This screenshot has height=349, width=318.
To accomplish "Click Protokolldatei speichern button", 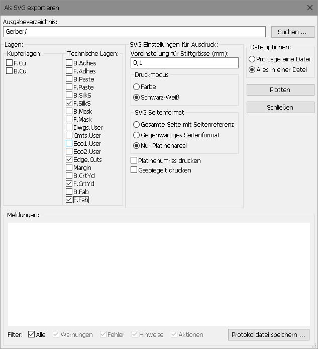I will click(269, 334).
